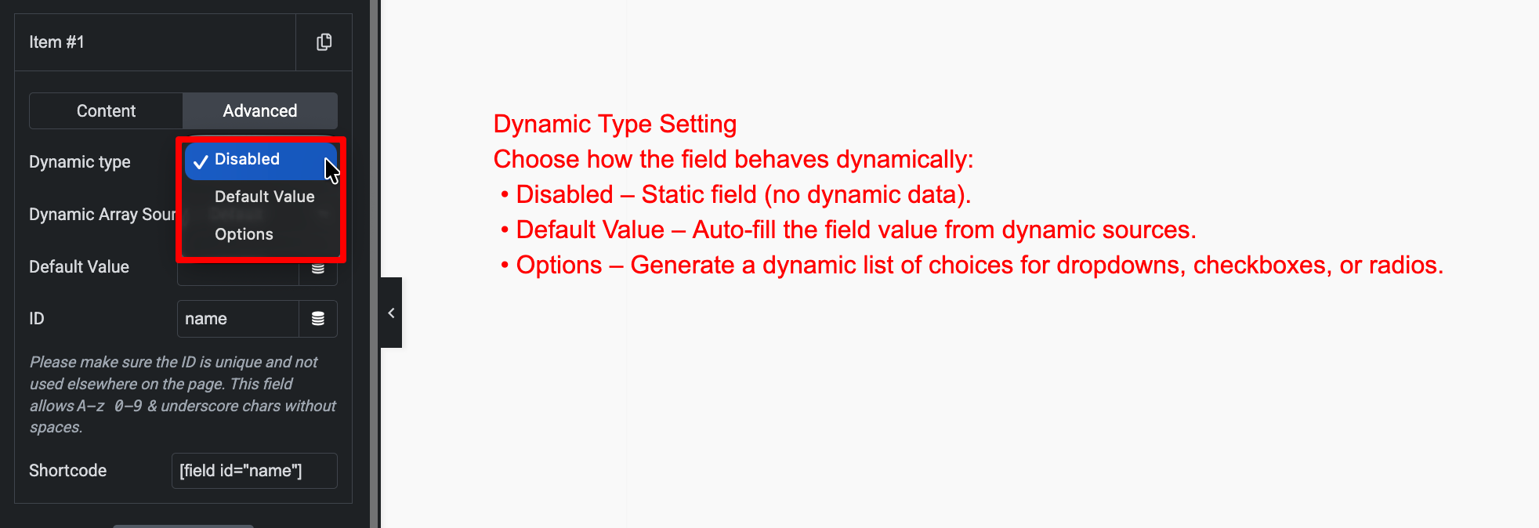Click the bar at panel bottom edge

[x=183, y=525]
